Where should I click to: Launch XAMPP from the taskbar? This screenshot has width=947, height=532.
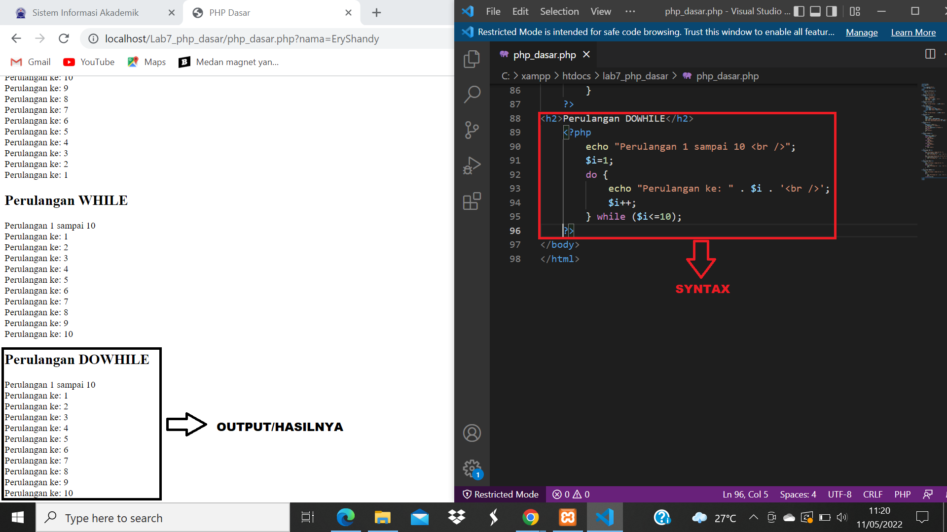tap(568, 517)
